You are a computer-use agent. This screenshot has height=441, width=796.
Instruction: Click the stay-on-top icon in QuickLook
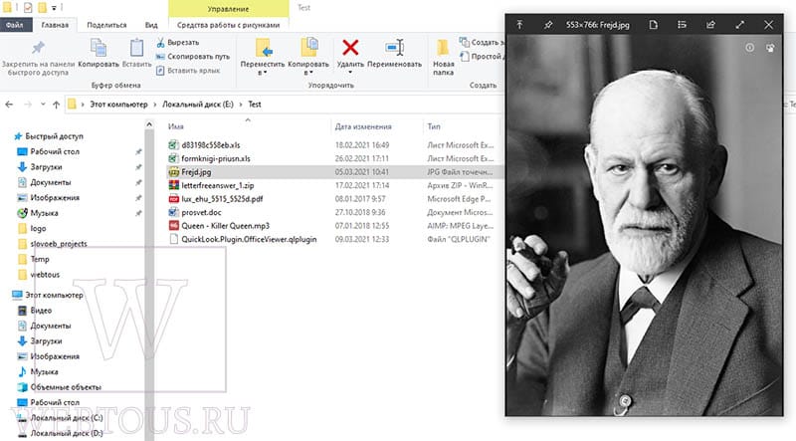(x=519, y=24)
